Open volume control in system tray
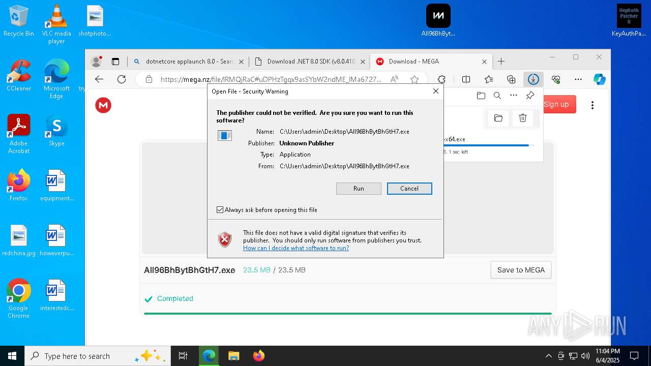651x366 pixels. point(585,356)
